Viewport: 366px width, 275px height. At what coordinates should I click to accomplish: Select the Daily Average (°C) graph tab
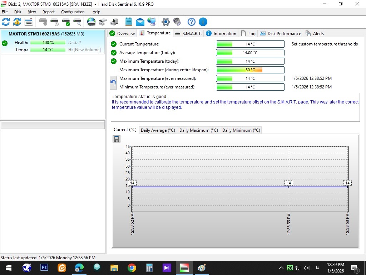[x=158, y=130]
